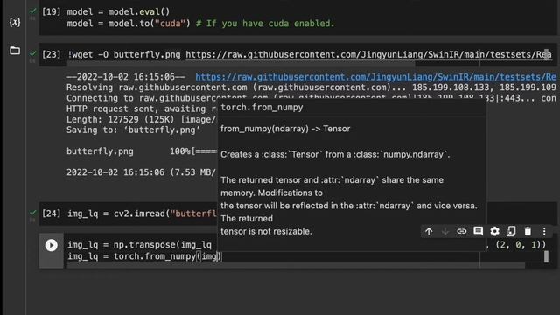Select cell [23] wget command
Screen dimensions: 560x315
pyautogui.click(x=309, y=54)
